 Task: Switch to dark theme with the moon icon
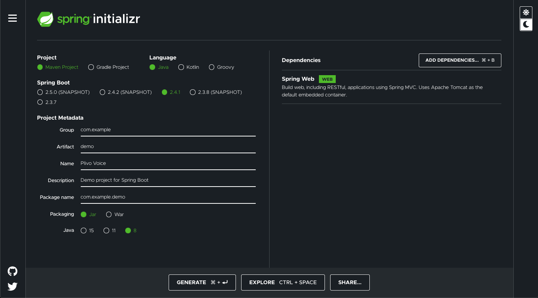[526, 25]
